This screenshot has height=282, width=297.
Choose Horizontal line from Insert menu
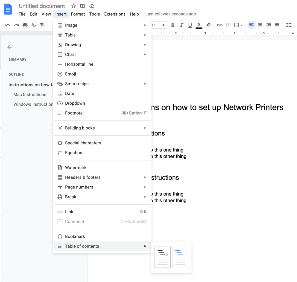pyautogui.click(x=79, y=64)
